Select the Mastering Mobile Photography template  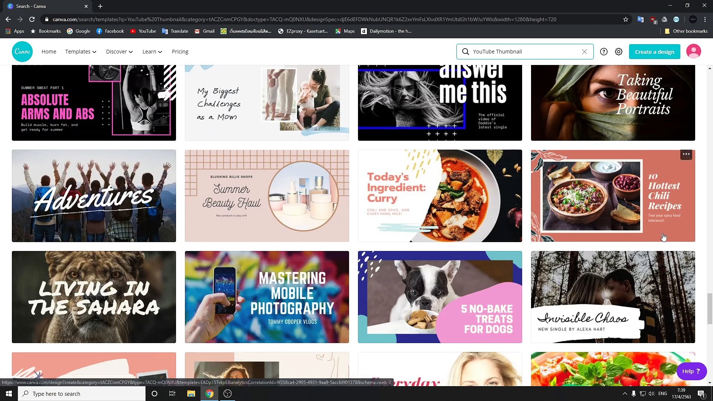(x=267, y=297)
